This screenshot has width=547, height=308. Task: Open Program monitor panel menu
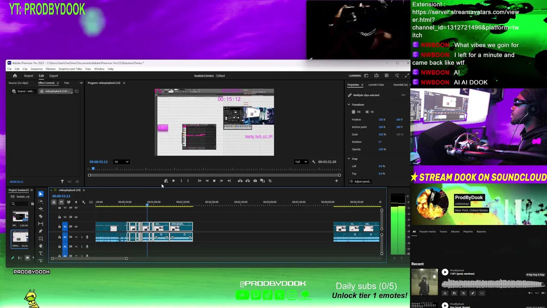point(124,83)
